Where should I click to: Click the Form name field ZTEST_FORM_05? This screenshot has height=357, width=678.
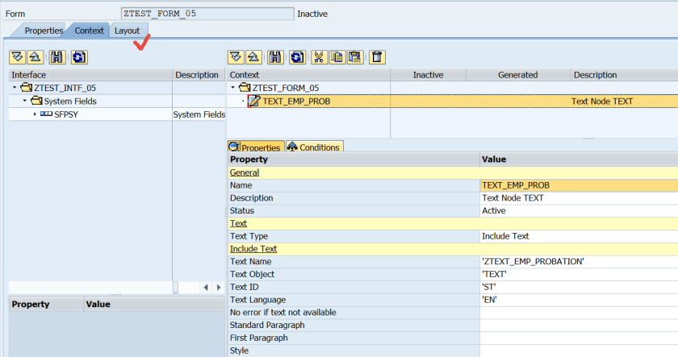click(207, 14)
